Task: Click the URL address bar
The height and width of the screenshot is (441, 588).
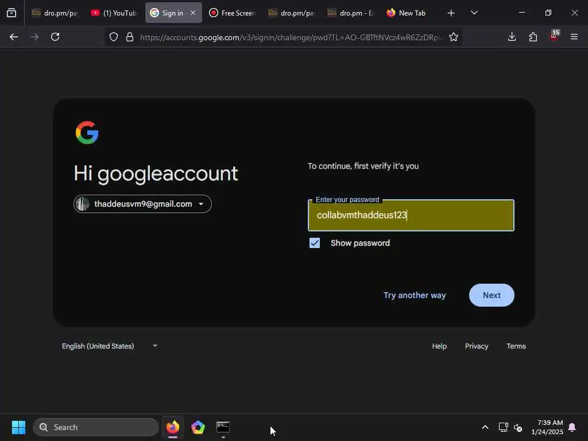Action: point(291,37)
